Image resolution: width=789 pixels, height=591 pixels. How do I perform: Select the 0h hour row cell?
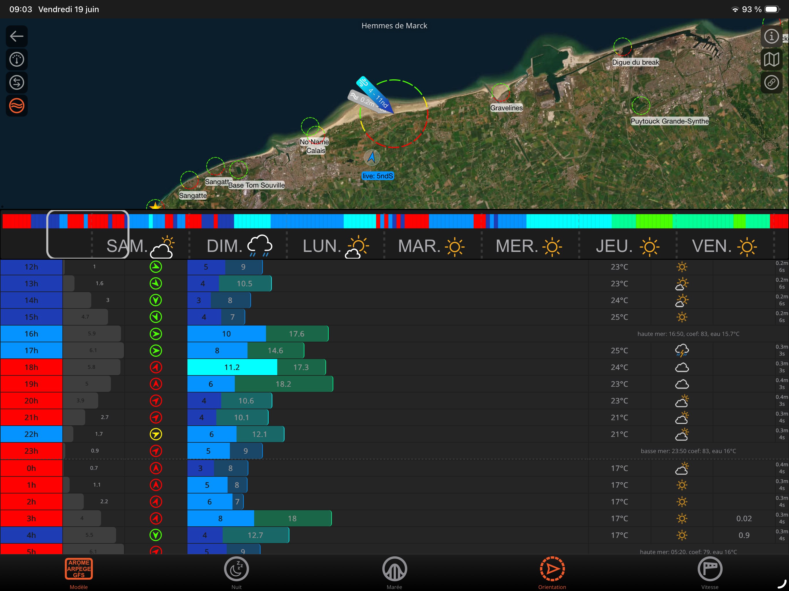[31, 468]
